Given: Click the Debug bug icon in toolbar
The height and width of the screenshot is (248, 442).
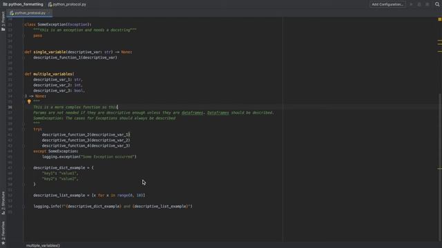Looking at the screenshot, I should pos(419,5).
